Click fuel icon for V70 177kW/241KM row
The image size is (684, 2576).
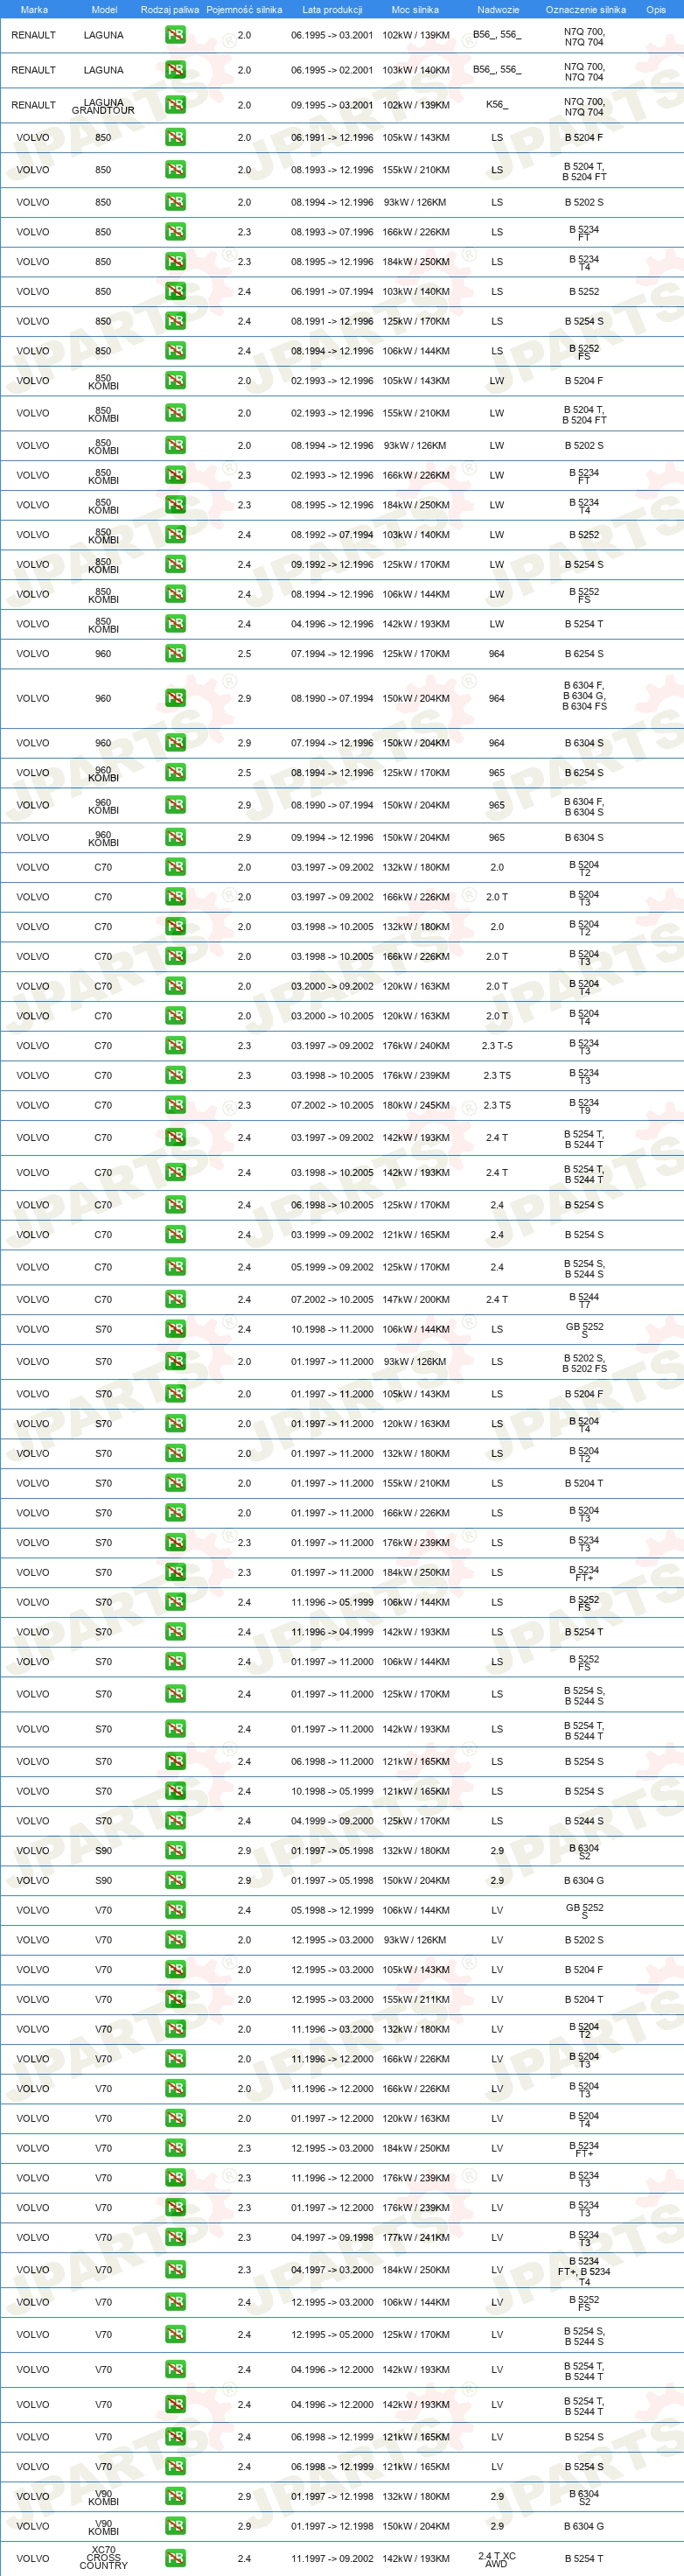click(175, 2238)
